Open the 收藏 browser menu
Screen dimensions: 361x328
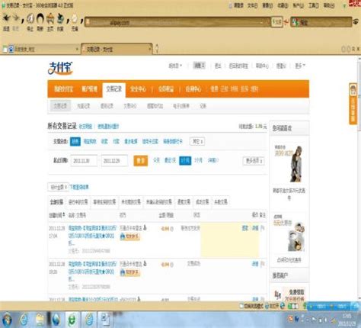click(x=283, y=5)
